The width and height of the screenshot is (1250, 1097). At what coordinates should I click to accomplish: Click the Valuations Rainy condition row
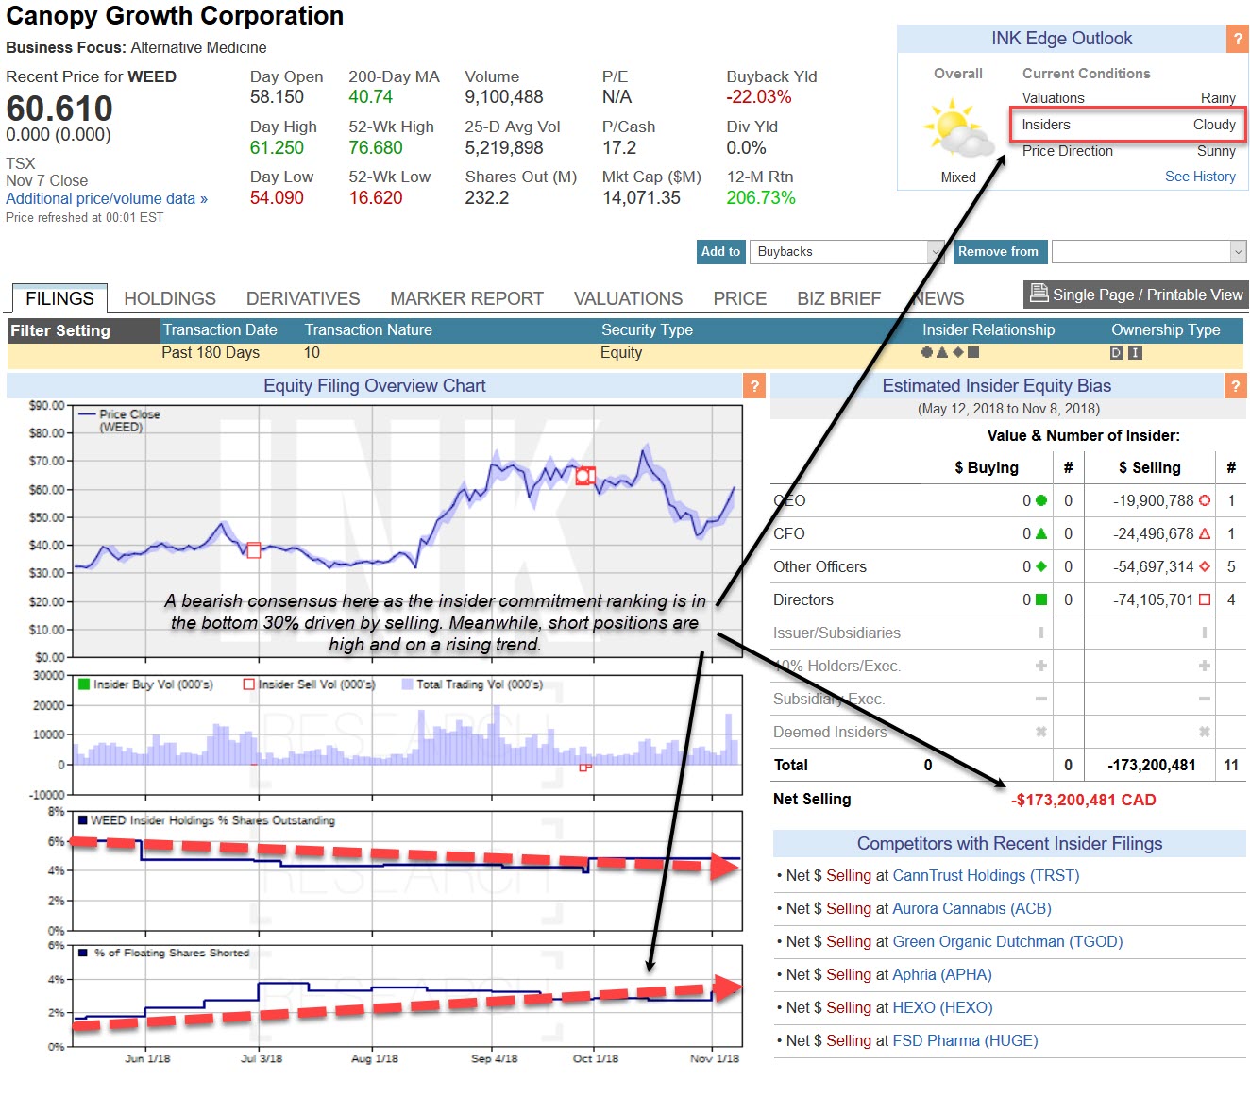pos(1128,98)
